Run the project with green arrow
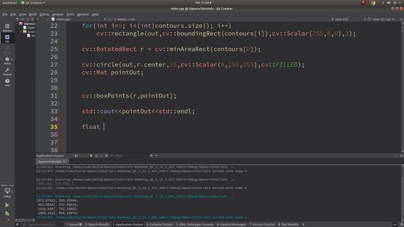The height and width of the screenshot is (227, 404). click(x=7, y=205)
